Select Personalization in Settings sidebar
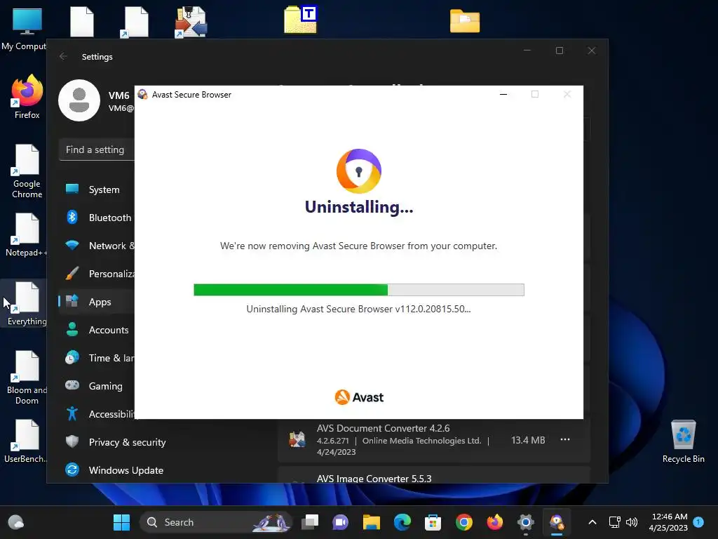The height and width of the screenshot is (539, 718). (97, 274)
